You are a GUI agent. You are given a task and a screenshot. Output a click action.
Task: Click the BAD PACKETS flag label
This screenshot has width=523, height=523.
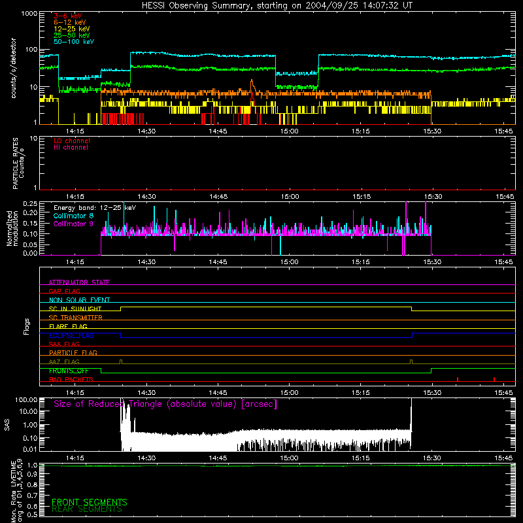coord(71,379)
